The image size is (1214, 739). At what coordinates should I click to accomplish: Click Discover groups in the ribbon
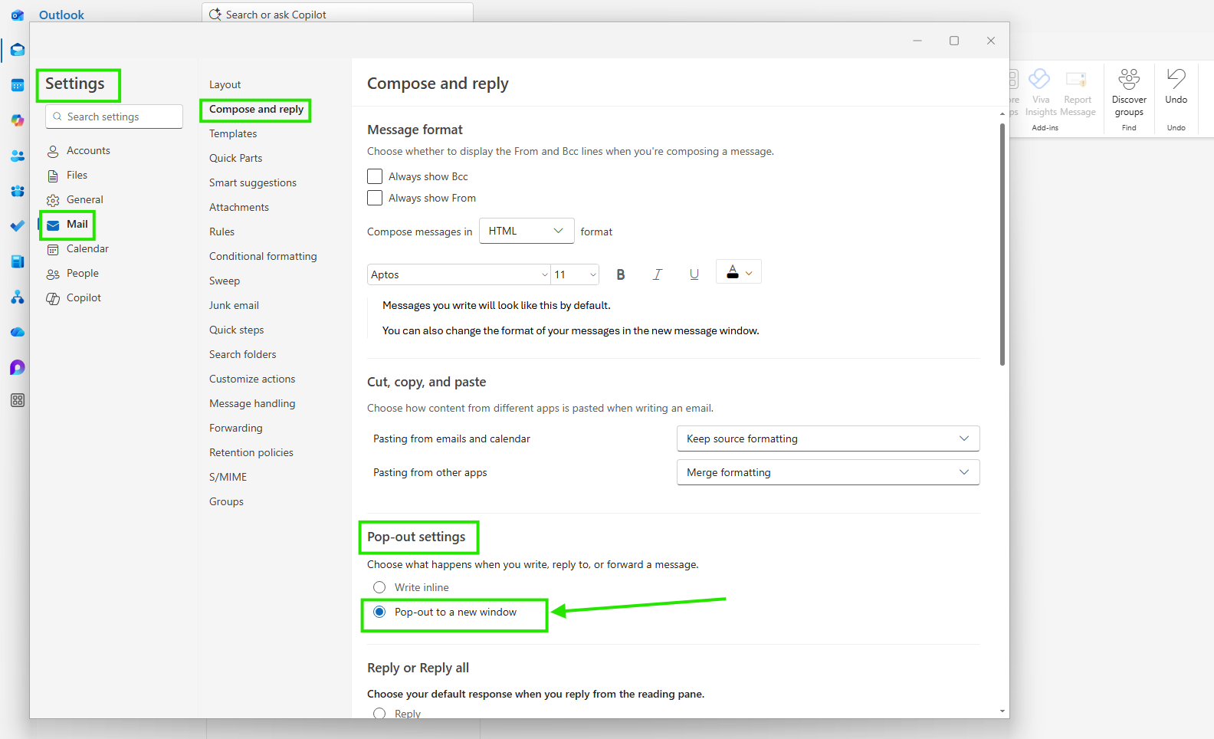pyautogui.click(x=1129, y=92)
